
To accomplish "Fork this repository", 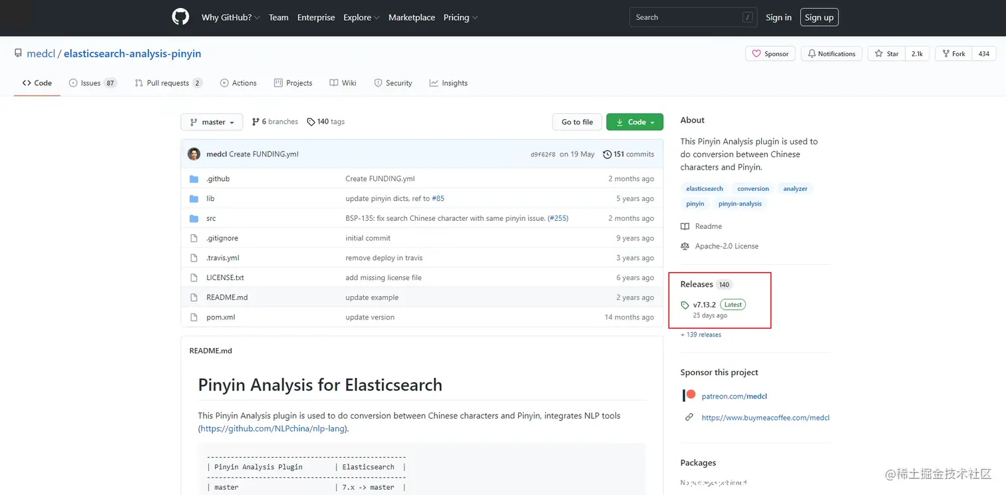I will pyautogui.click(x=953, y=54).
